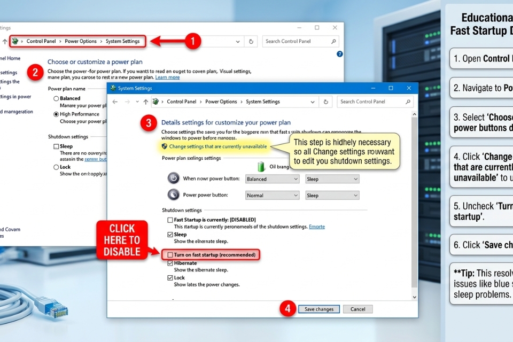This screenshot has width=513, height=342.
Task: Click green battery icon in power settings
Action: tap(261, 167)
